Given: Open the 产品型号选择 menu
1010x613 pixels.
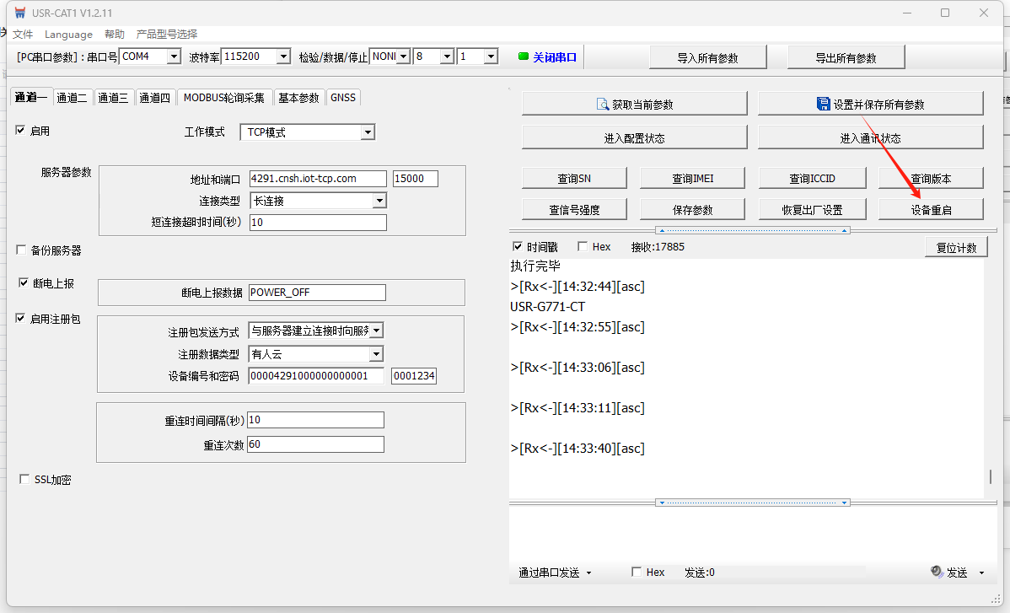Looking at the screenshot, I should click(x=167, y=34).
